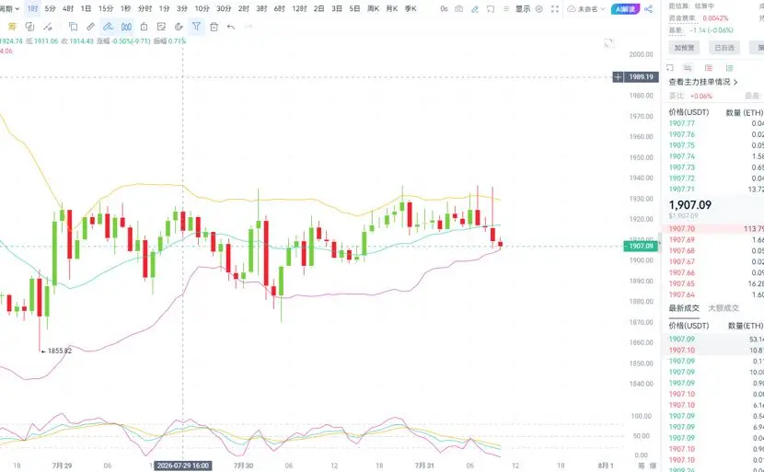Click the chart corner restore icon
The image size is (764, 472).
tap(608, 43)
